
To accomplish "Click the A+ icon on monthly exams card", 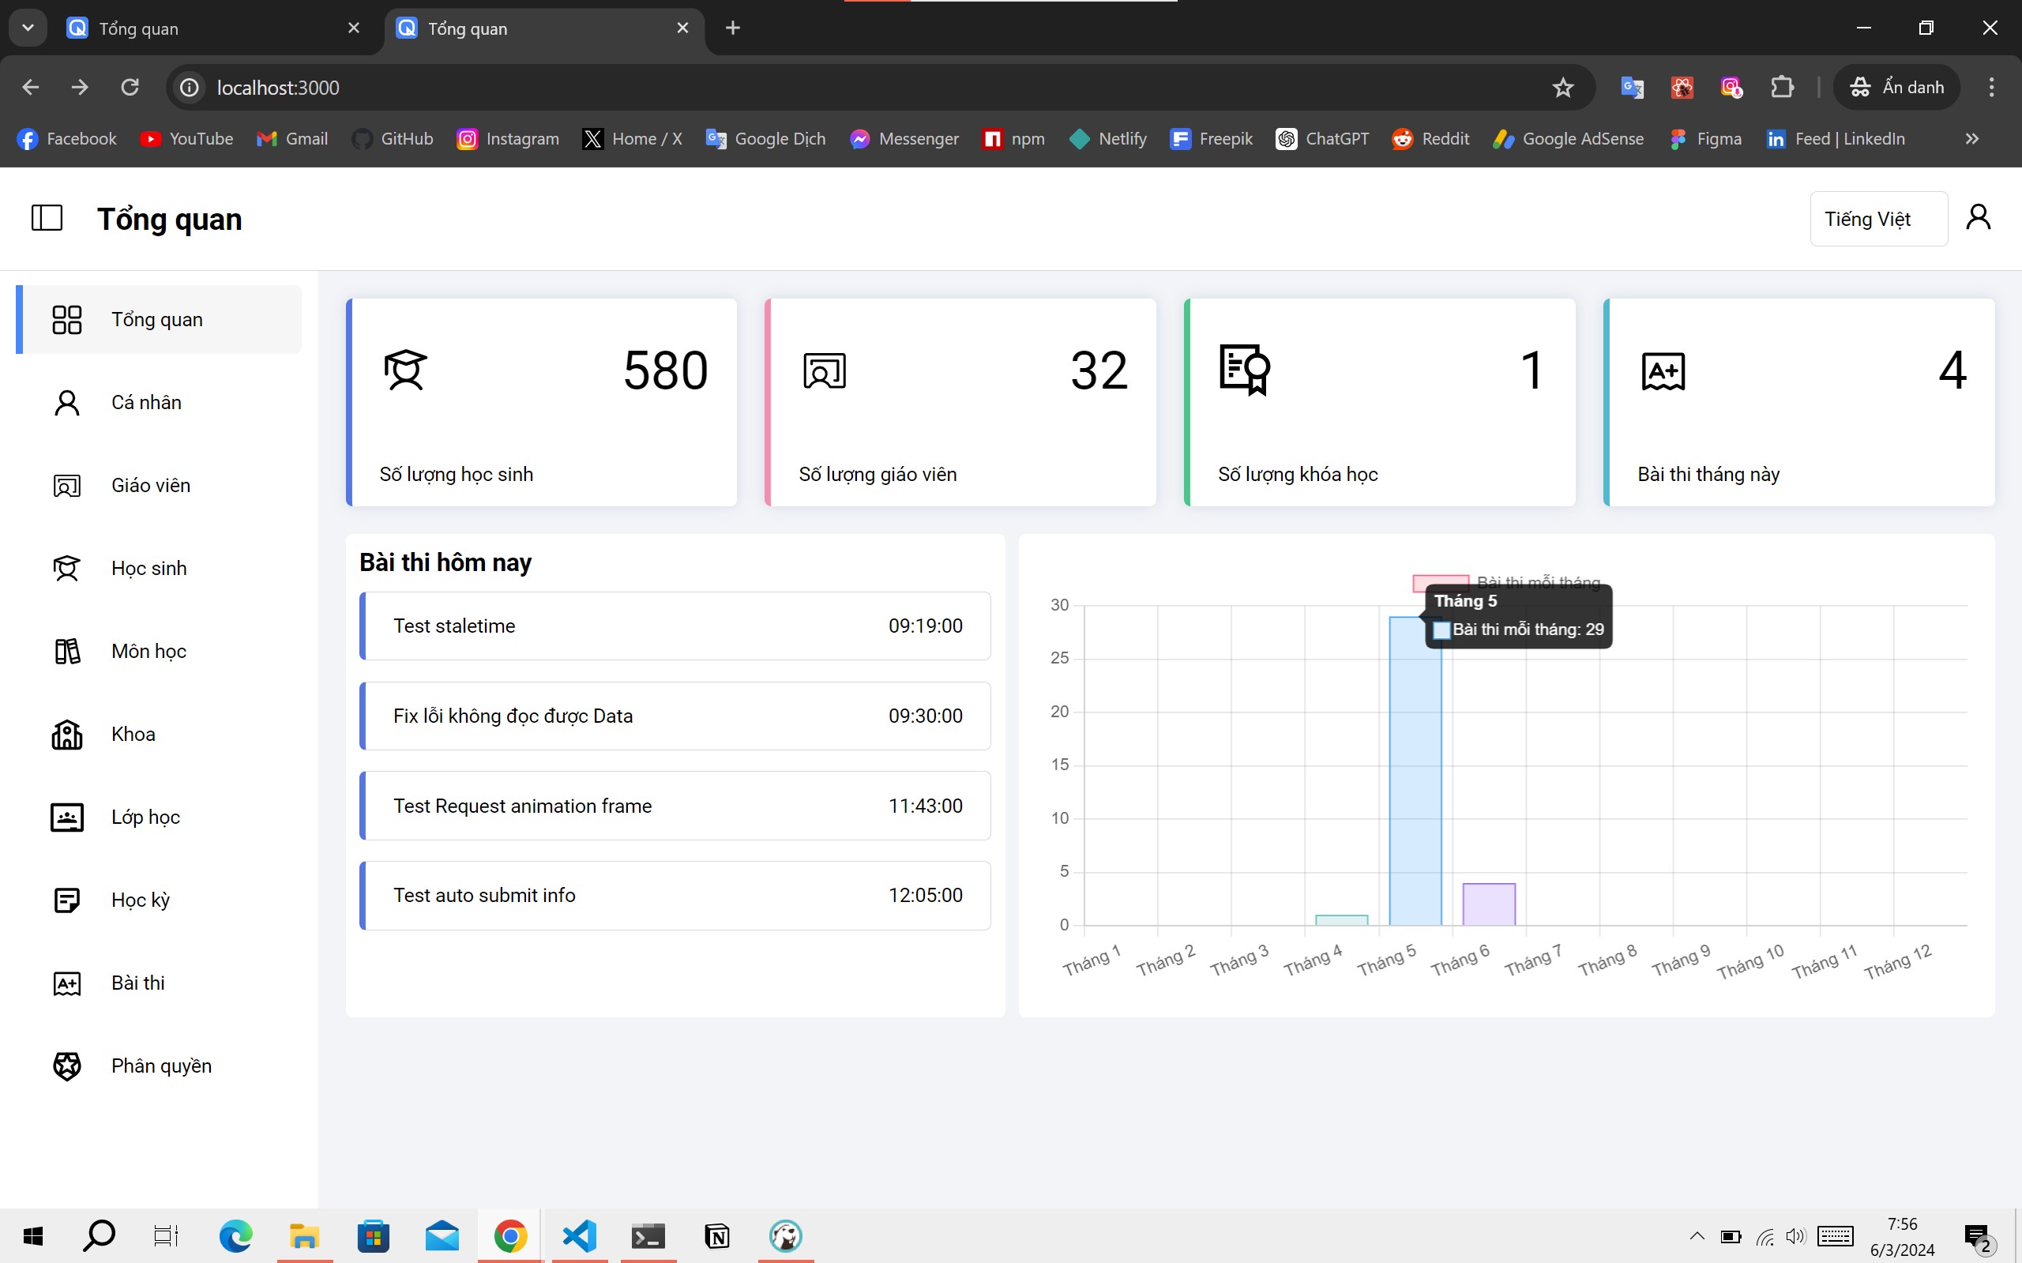I will pos(1663,371).
